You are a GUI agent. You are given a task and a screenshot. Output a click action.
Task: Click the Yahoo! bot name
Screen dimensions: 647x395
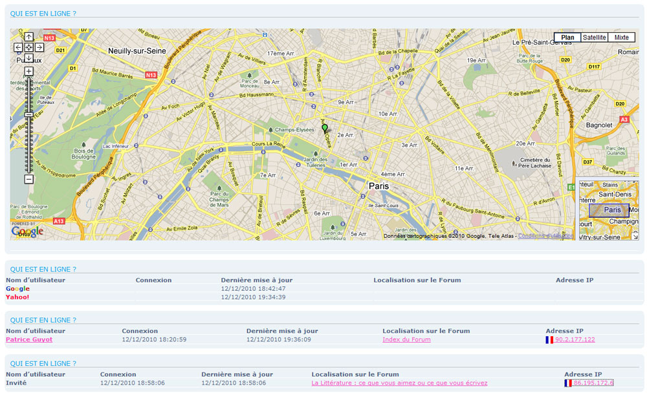click(17, 297)
